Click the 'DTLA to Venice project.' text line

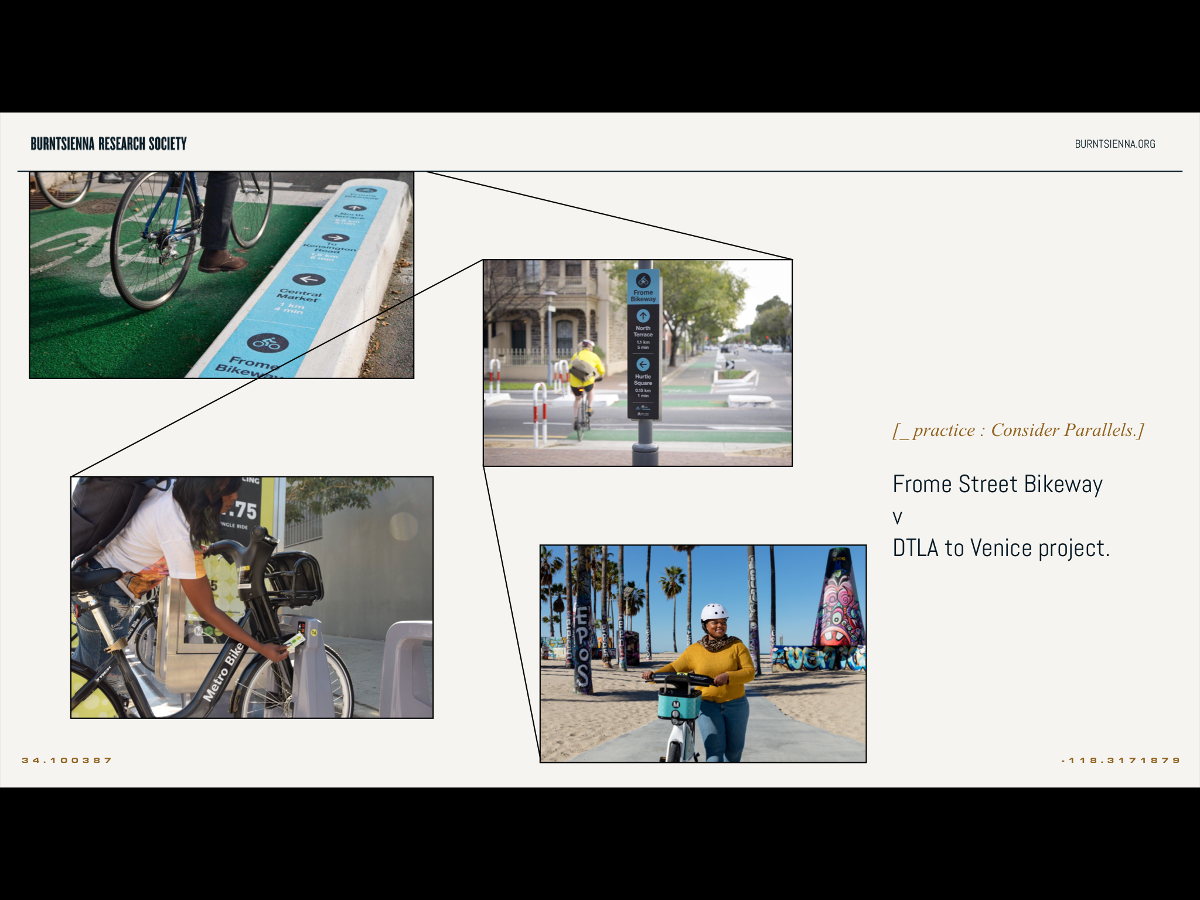click(x=1001, y=548)
